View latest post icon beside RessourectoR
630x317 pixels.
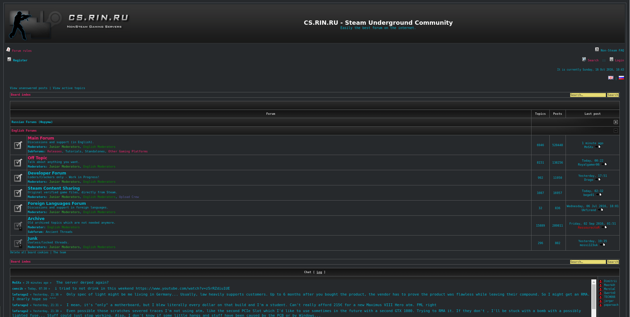[604, 227]
